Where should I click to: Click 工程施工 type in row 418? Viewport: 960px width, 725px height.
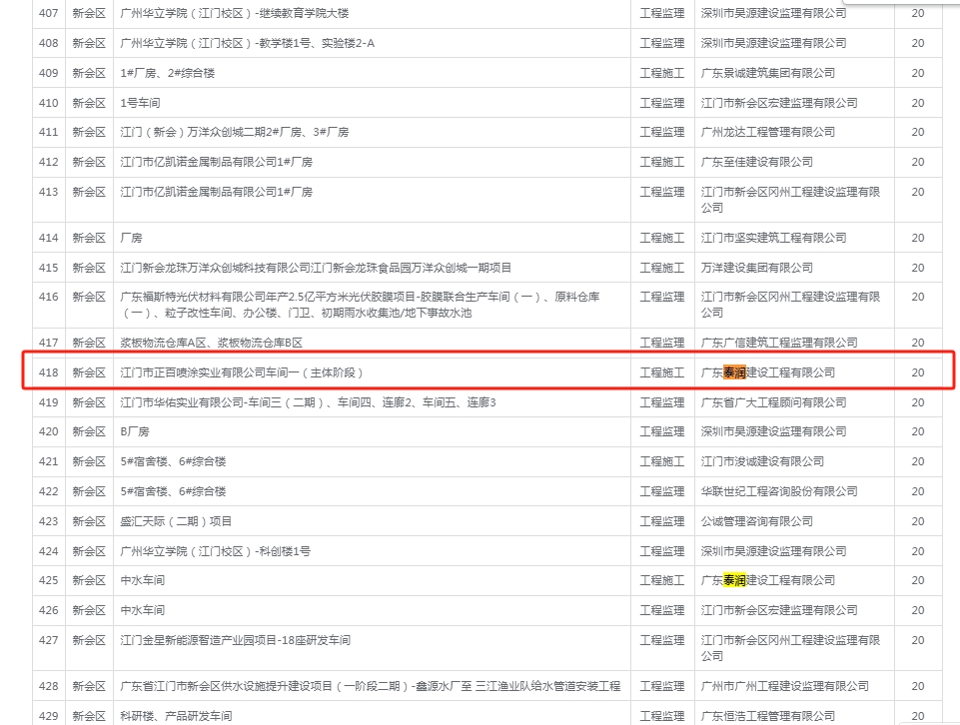point(662,372)
